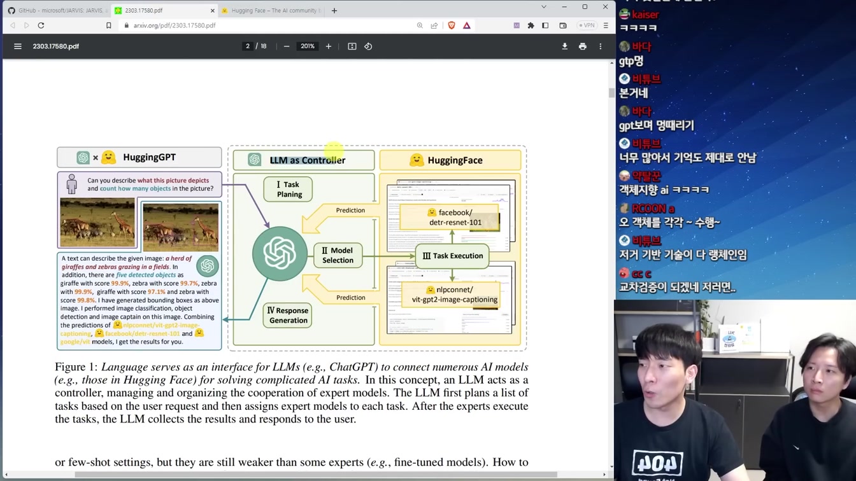856x481 pixels.
Task: Click the left giraffes and zebras photo
Action: click(x=97, y=222)
